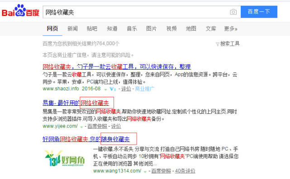290x179 pixels.
Task: Click the 百度一下 search button
Action: pyautogui.click(x=259, y=12)
